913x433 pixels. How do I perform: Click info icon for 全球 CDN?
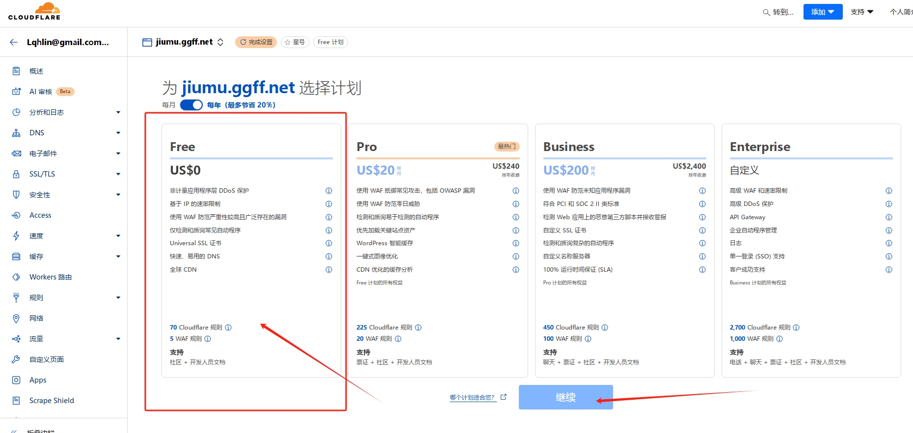click(329, 270)
